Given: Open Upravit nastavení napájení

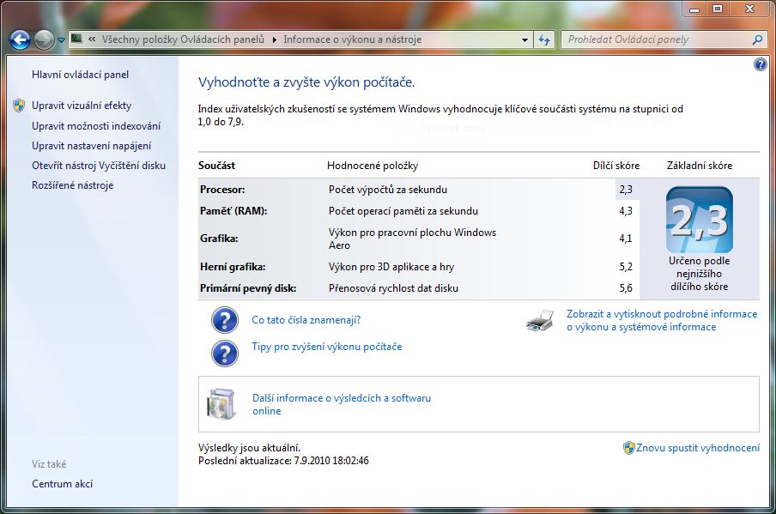Looking at the screenshot, I should point(92,146).
